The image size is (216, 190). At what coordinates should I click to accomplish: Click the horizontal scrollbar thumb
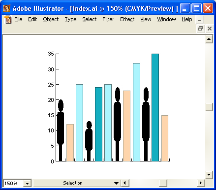pos(163,183)
